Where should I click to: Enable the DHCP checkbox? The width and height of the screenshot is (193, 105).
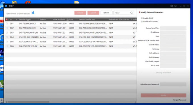[x=142, y=18]
